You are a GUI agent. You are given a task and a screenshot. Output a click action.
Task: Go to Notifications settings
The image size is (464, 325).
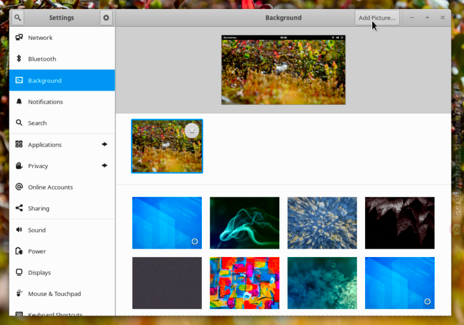pos(62,101)
